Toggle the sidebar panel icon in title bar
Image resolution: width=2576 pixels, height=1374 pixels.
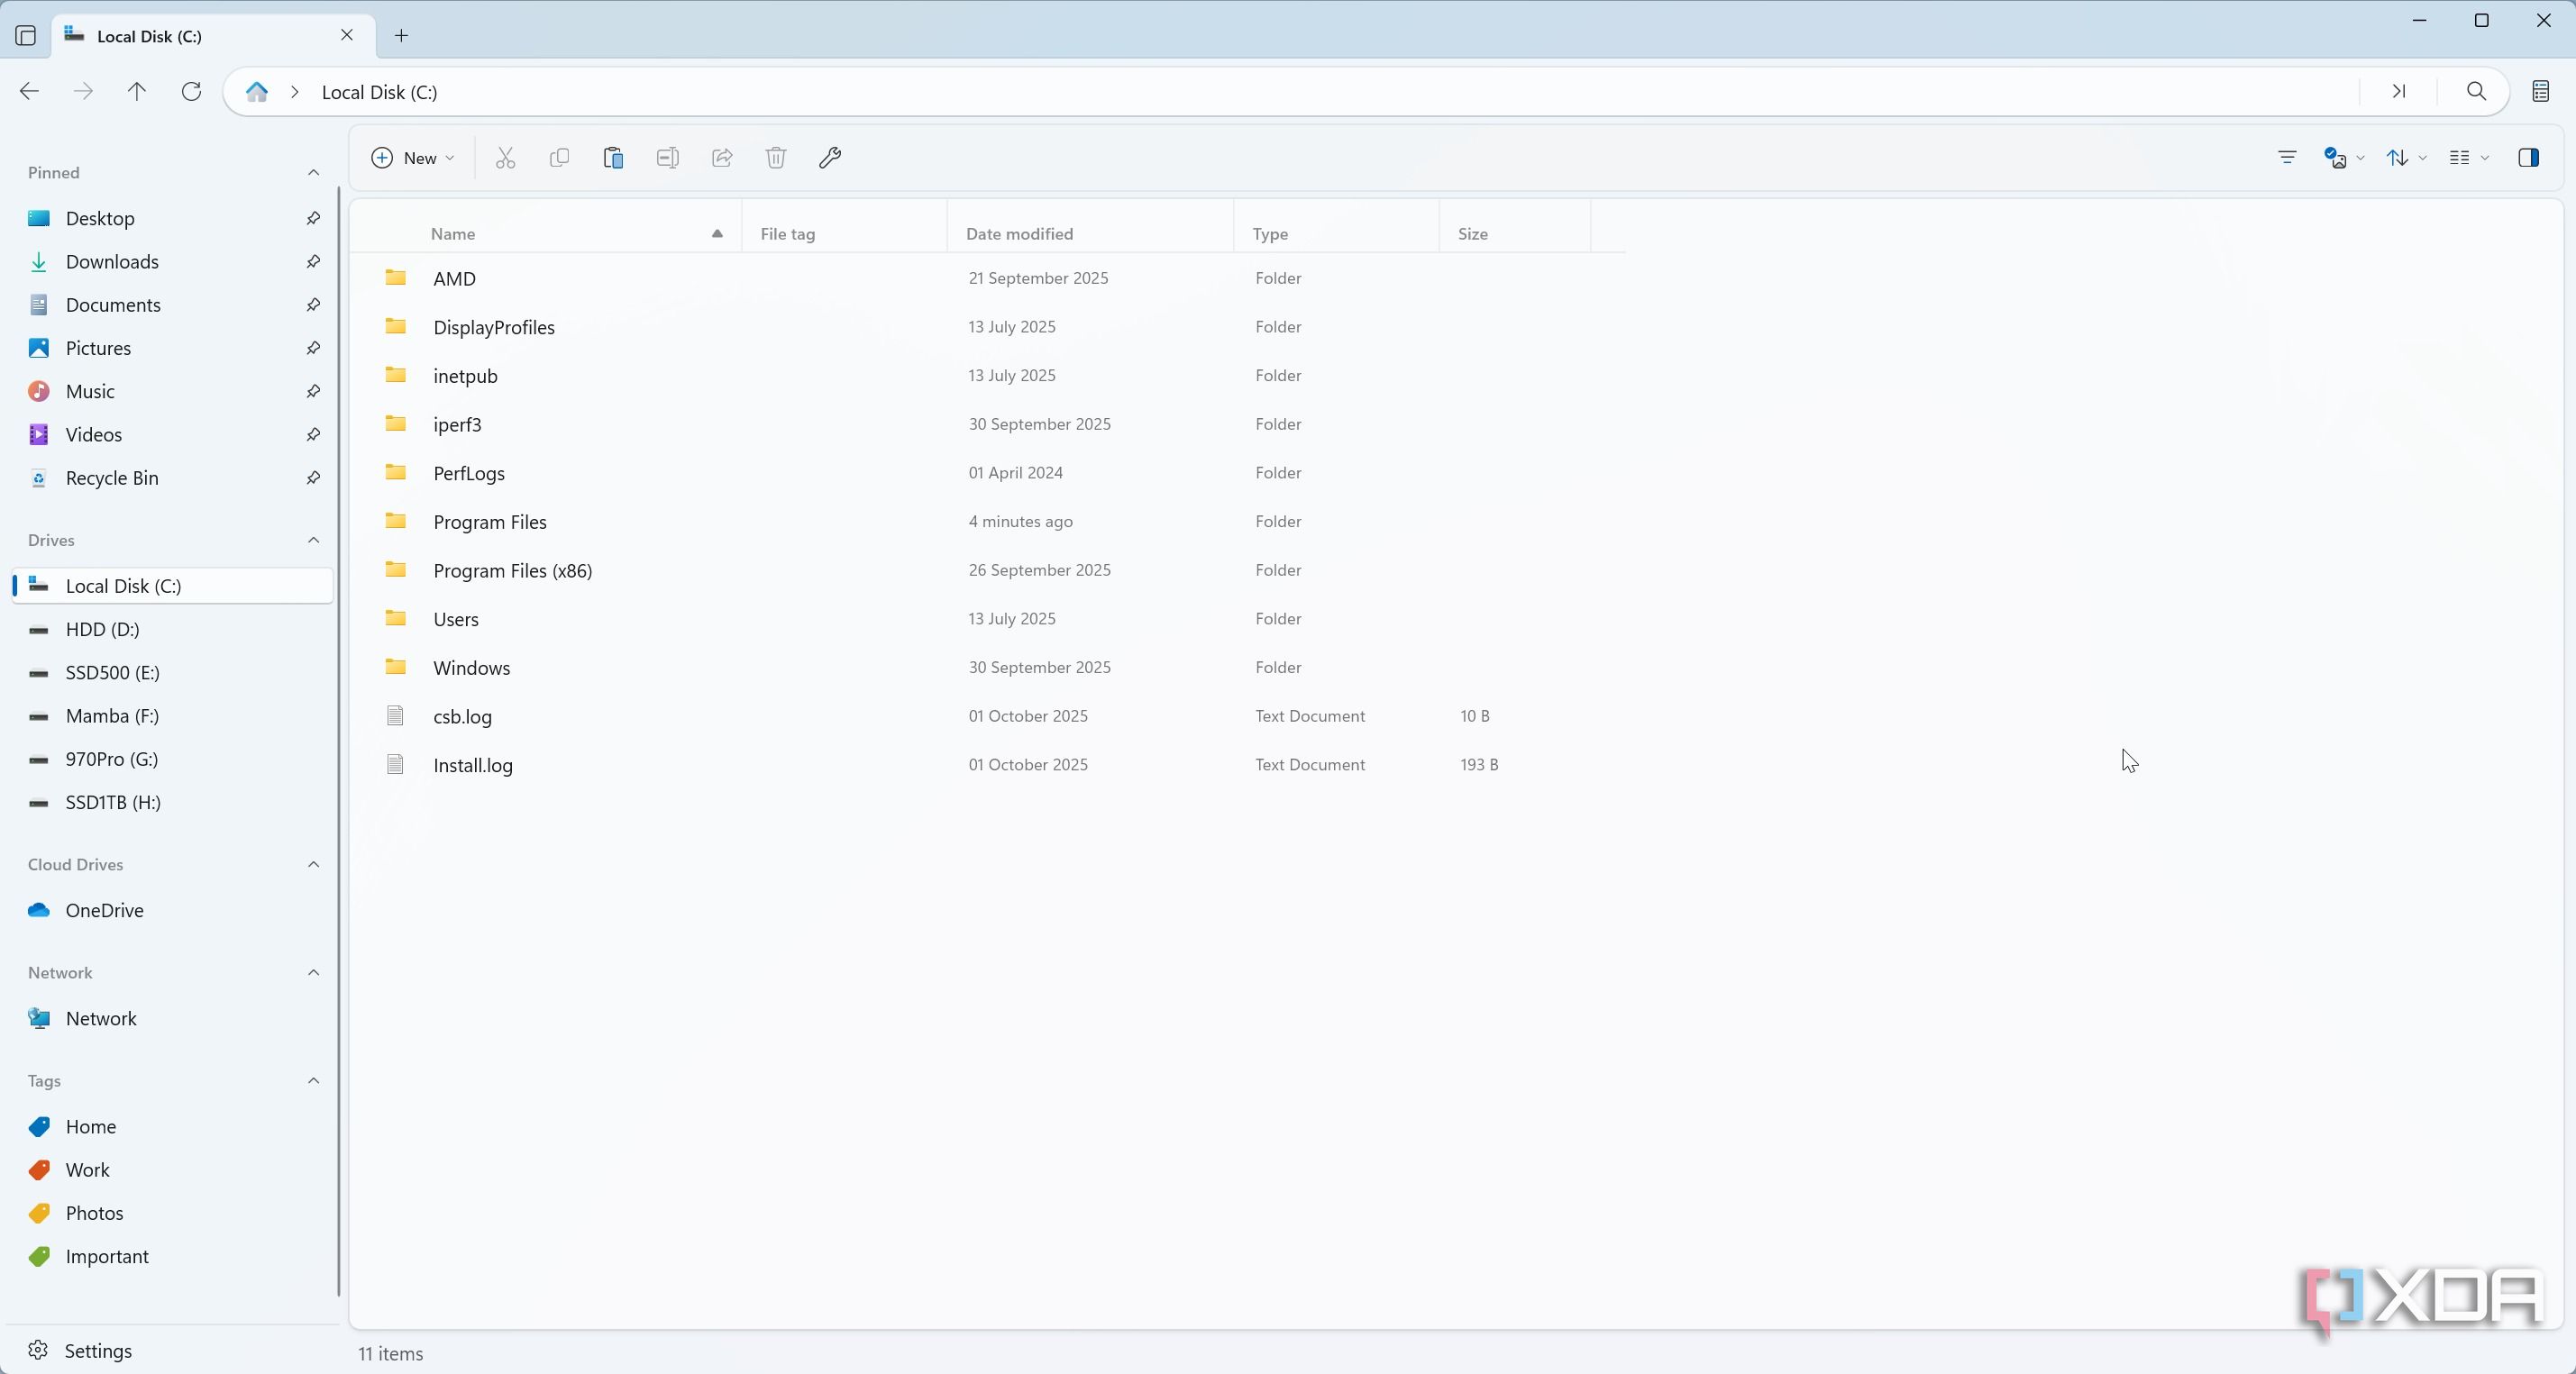[x=26, y=36]
